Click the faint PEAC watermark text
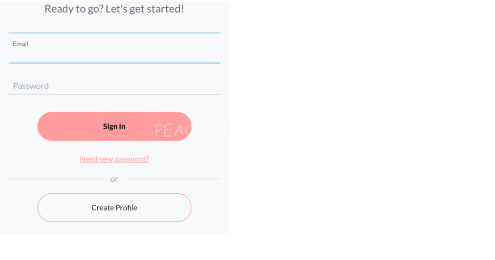Image resolution: width=495 pixels, height=260 pixels. (175, 130)
